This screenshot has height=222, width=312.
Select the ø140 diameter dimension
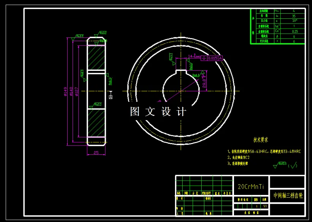click(x=71, y=92)
